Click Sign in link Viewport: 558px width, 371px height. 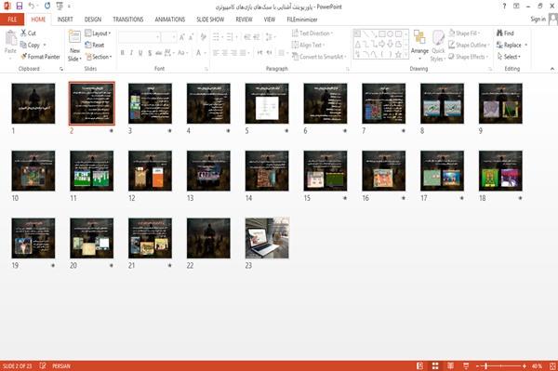[x=538, y=20]
